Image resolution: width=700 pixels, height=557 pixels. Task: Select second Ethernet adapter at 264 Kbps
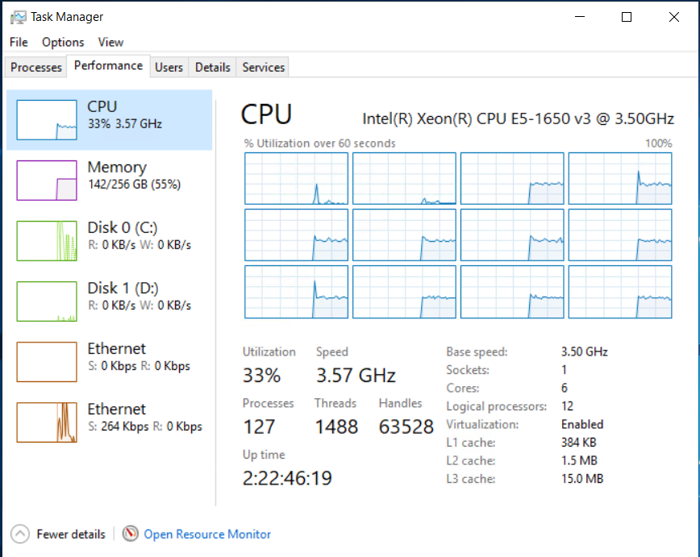click(x=47, y=422)
